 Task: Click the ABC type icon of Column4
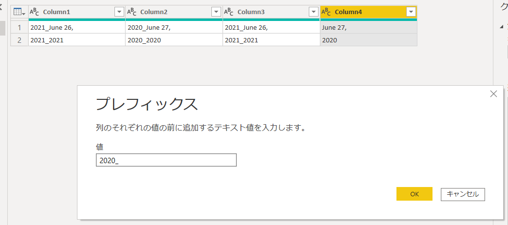click(x=326, y=12)
